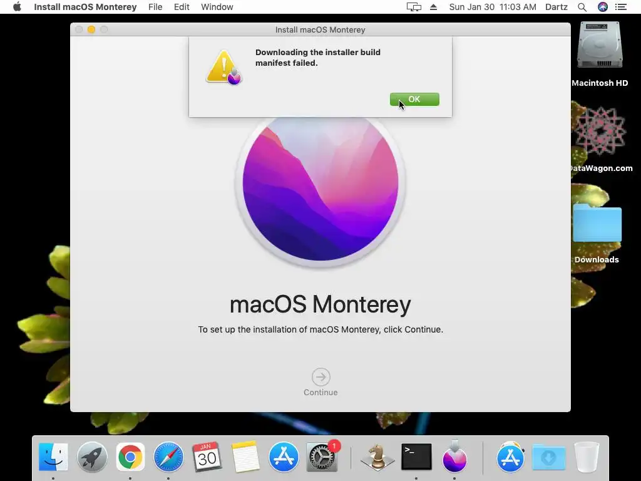Open the Downloads stack in the Dock

(548, 457)
